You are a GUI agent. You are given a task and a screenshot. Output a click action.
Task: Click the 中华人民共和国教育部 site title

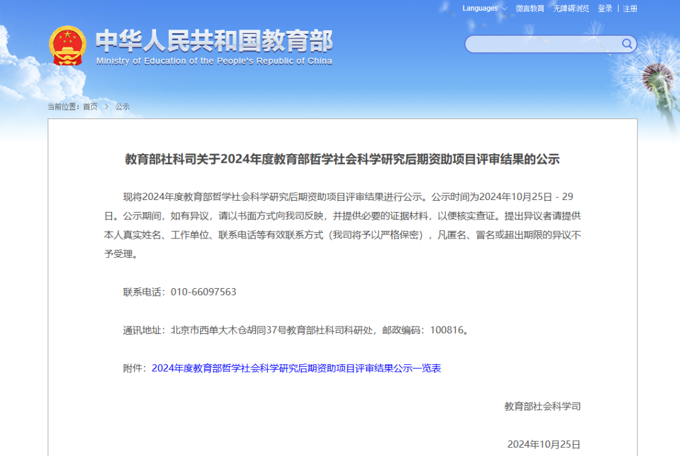tap(214, 41)
